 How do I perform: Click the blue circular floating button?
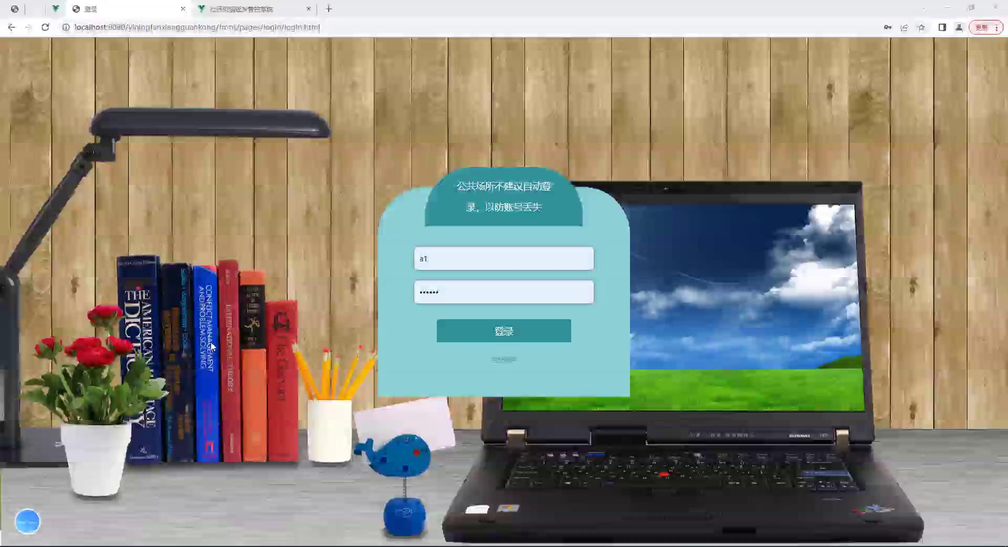[27, 521]
